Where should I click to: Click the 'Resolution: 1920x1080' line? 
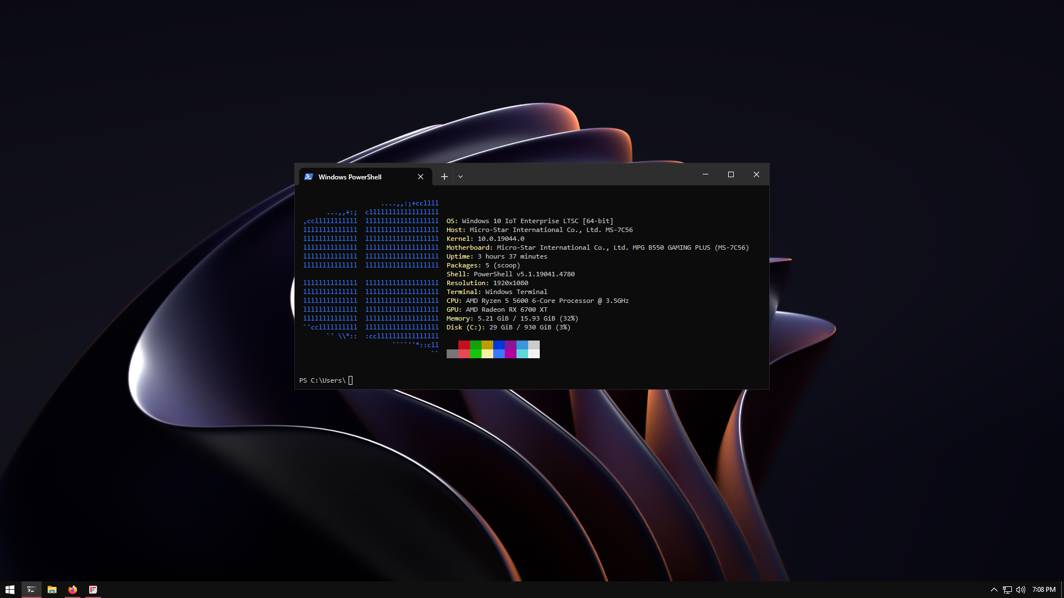point(487,283)
